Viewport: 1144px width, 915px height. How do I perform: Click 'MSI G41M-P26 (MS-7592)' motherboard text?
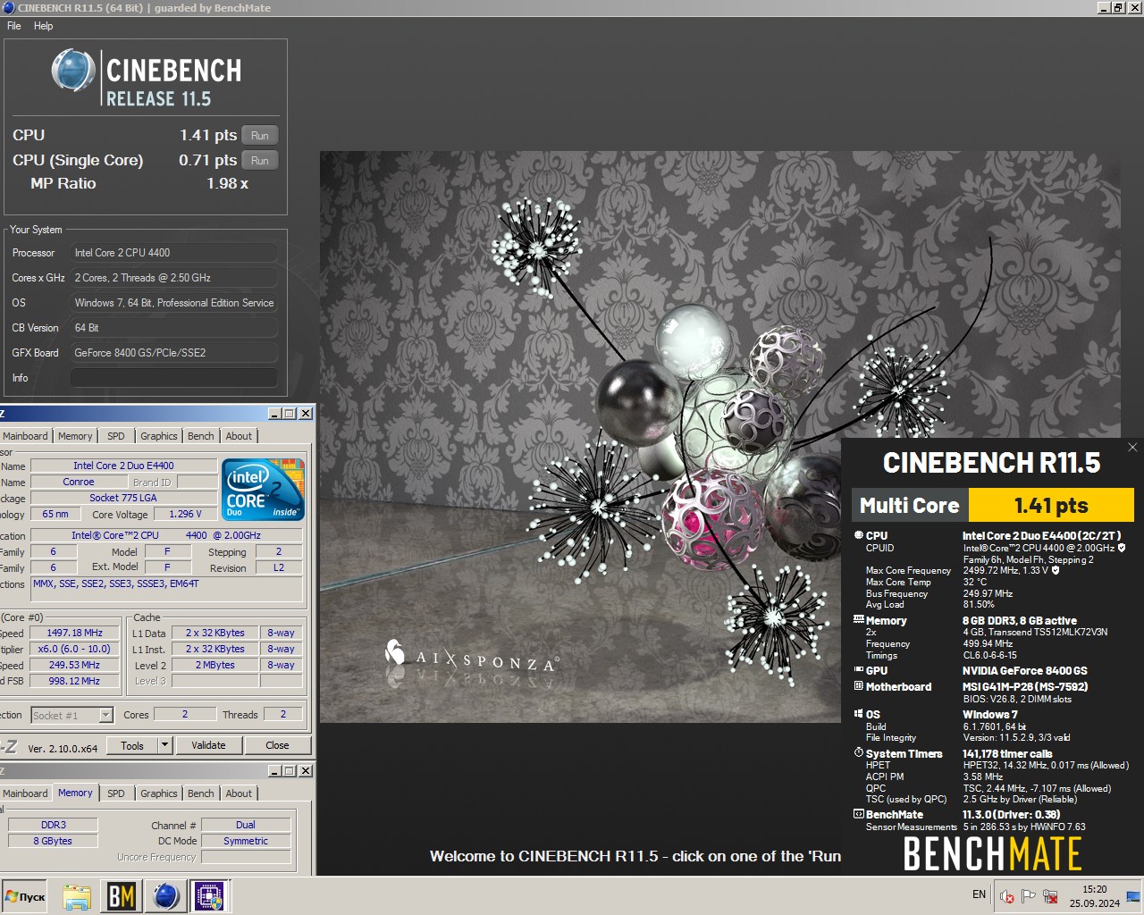[x=1023, y=686]
